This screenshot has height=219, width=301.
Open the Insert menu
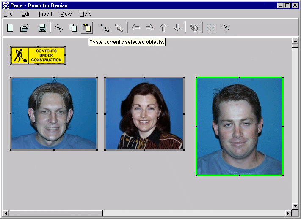point(45,14)
